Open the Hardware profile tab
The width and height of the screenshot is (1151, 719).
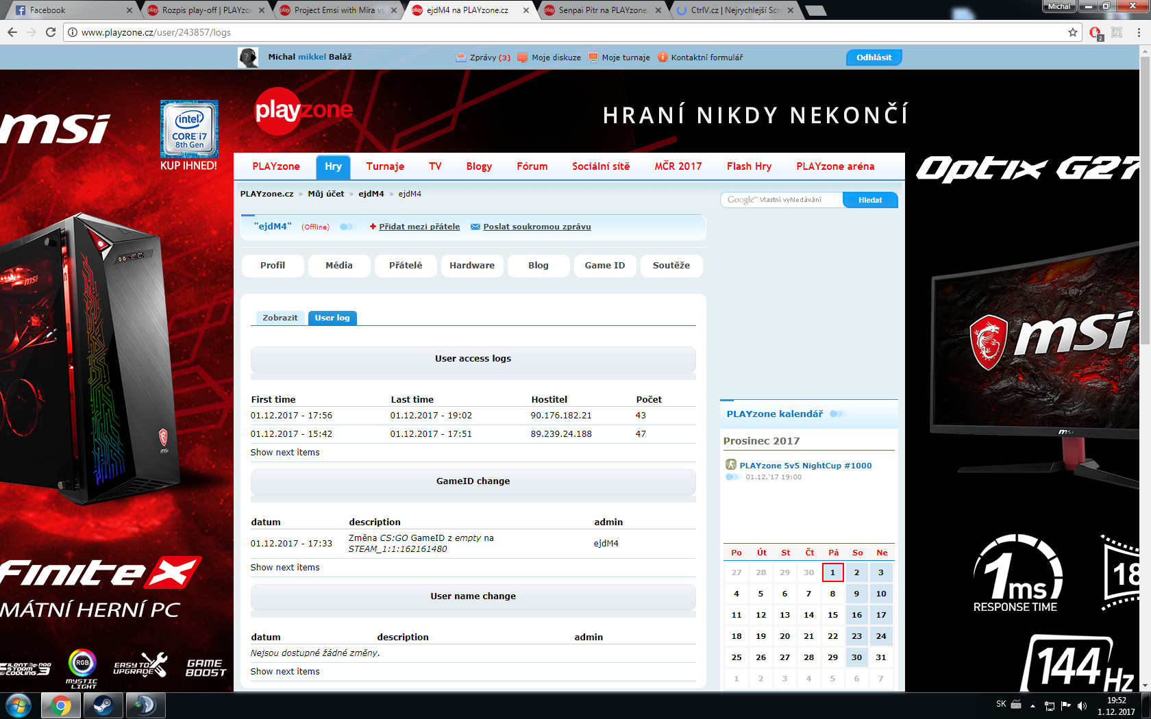click(x=471, y=266)
